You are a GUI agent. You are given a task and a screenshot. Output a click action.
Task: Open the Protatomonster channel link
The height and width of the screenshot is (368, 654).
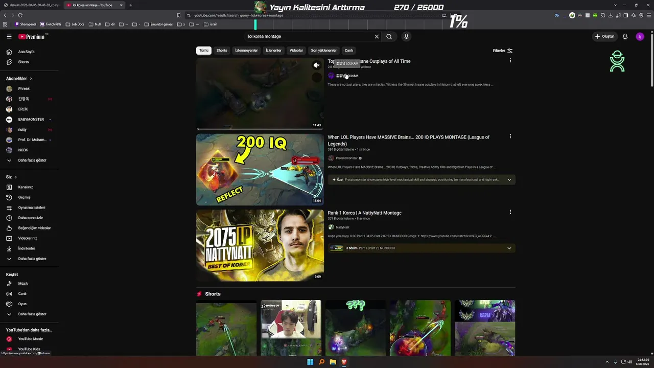click(x=347, y=158)
